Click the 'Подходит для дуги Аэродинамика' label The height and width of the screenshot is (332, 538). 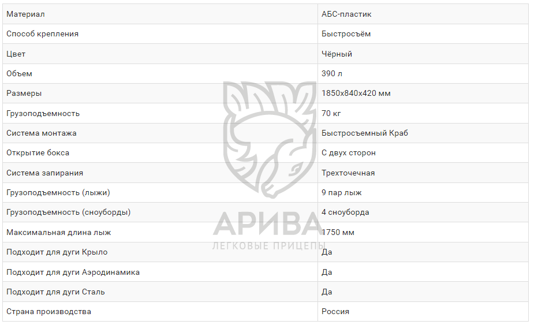point(73,272)
